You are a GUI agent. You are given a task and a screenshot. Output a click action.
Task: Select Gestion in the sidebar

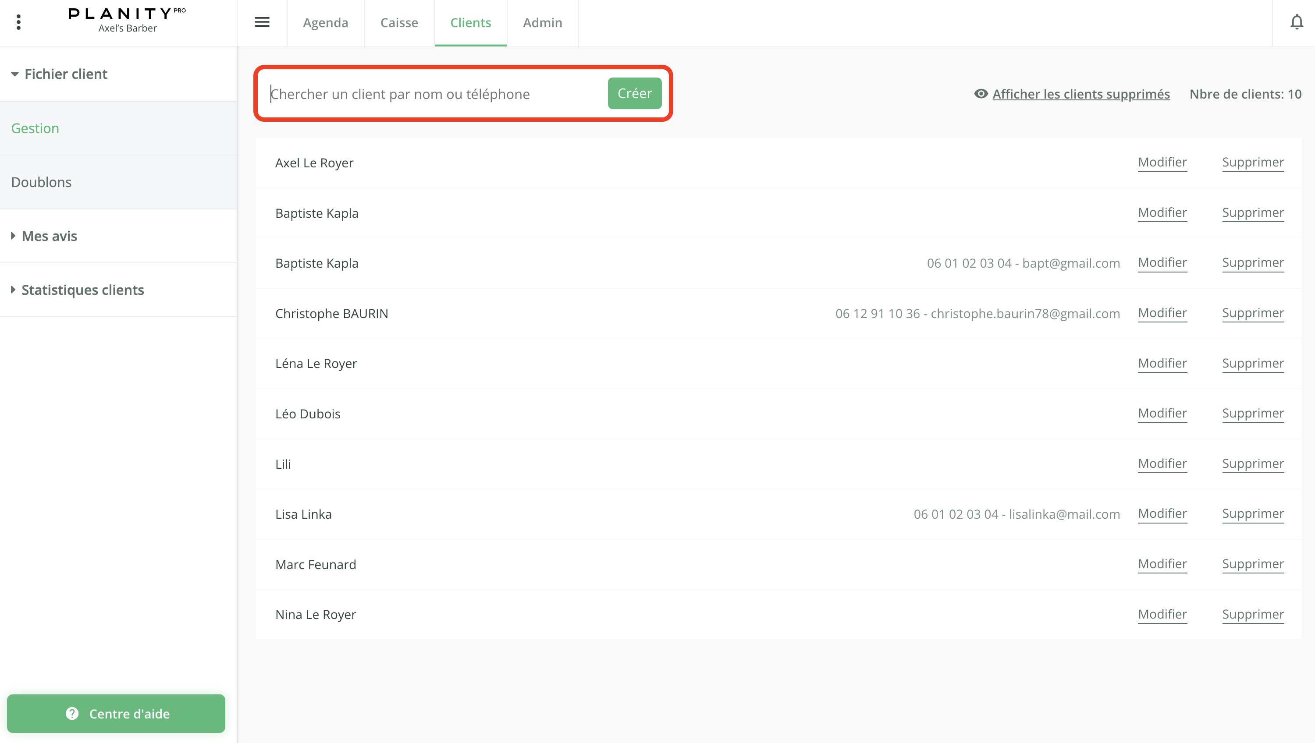[x=35, y=128]
